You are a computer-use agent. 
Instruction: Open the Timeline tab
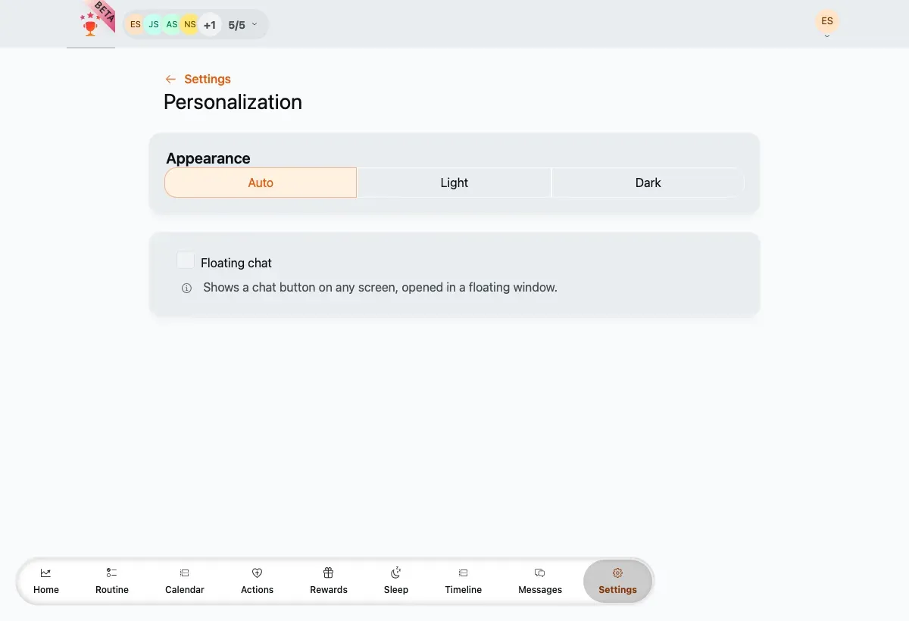[x=464, y=581]
